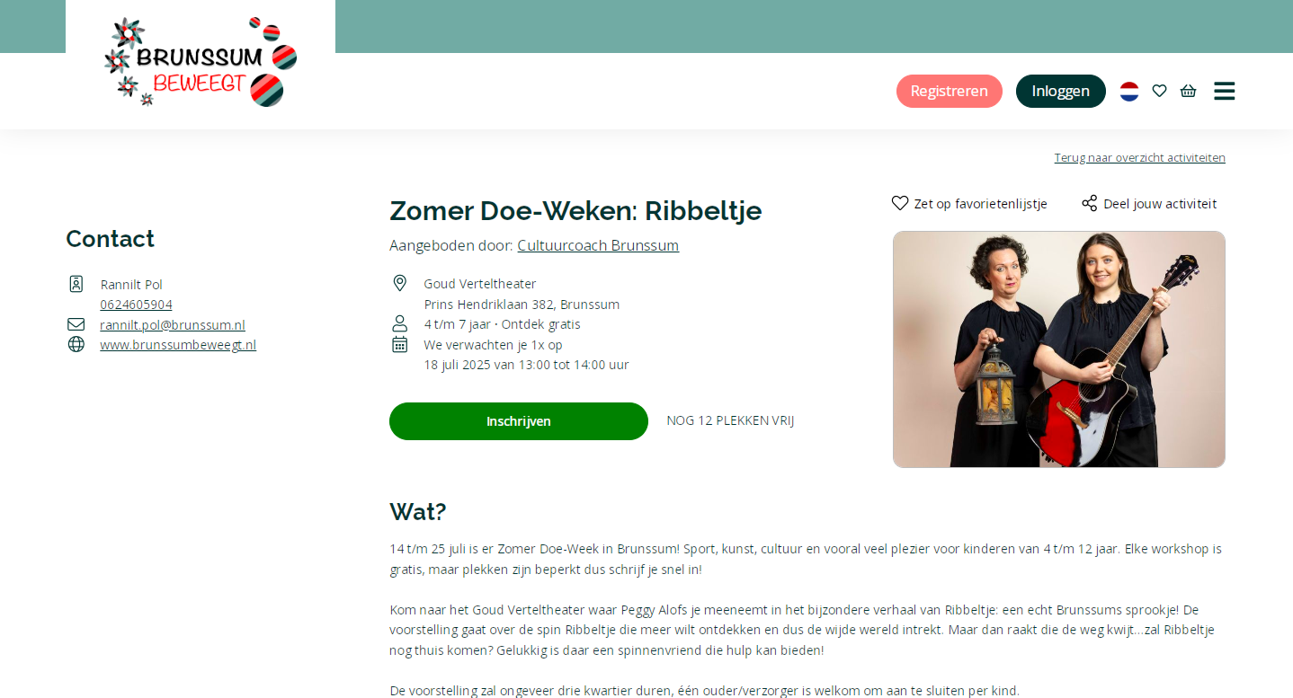Click the green Inschrijven button

point(519,421)
